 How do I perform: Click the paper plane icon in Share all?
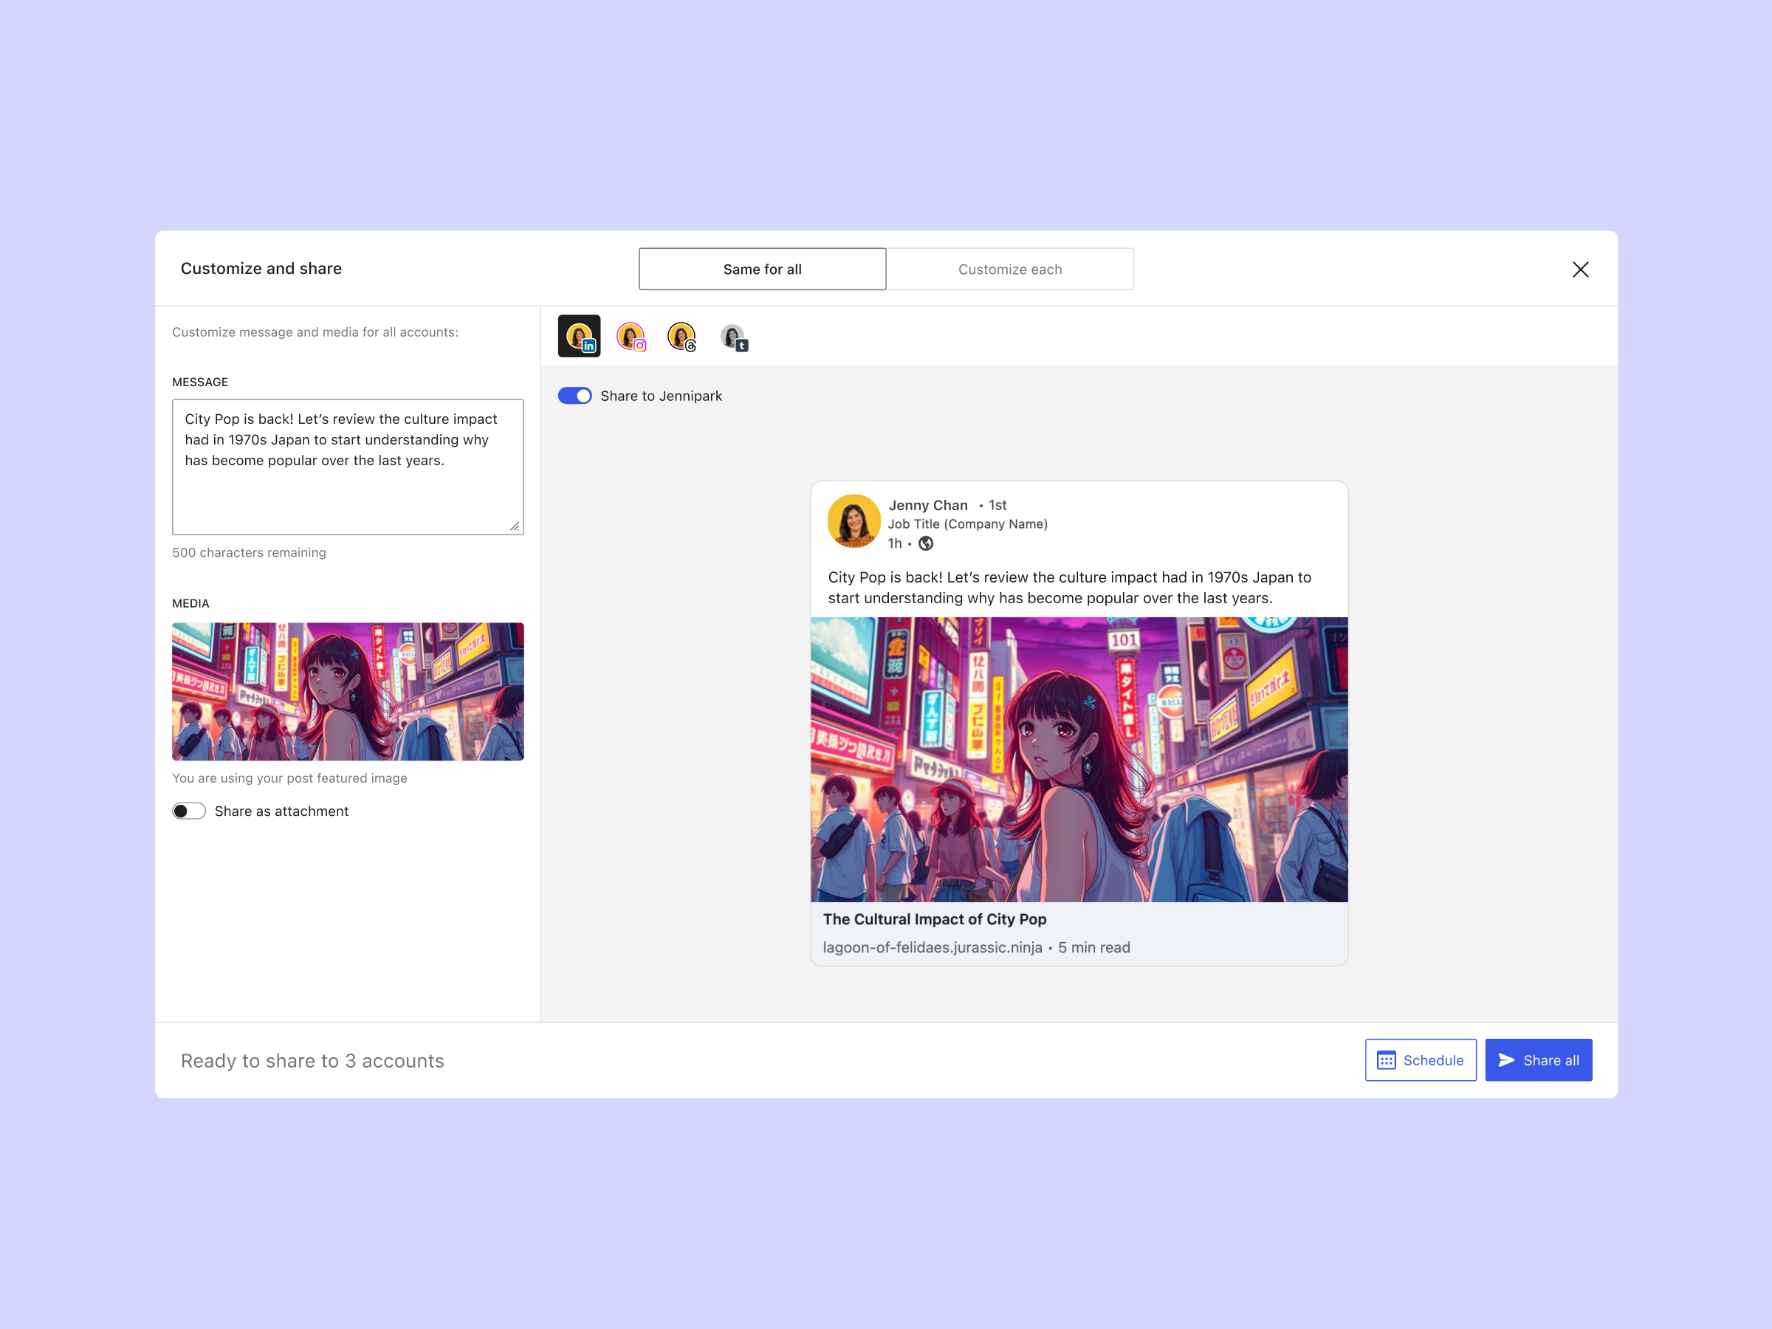point(1506,1060)
